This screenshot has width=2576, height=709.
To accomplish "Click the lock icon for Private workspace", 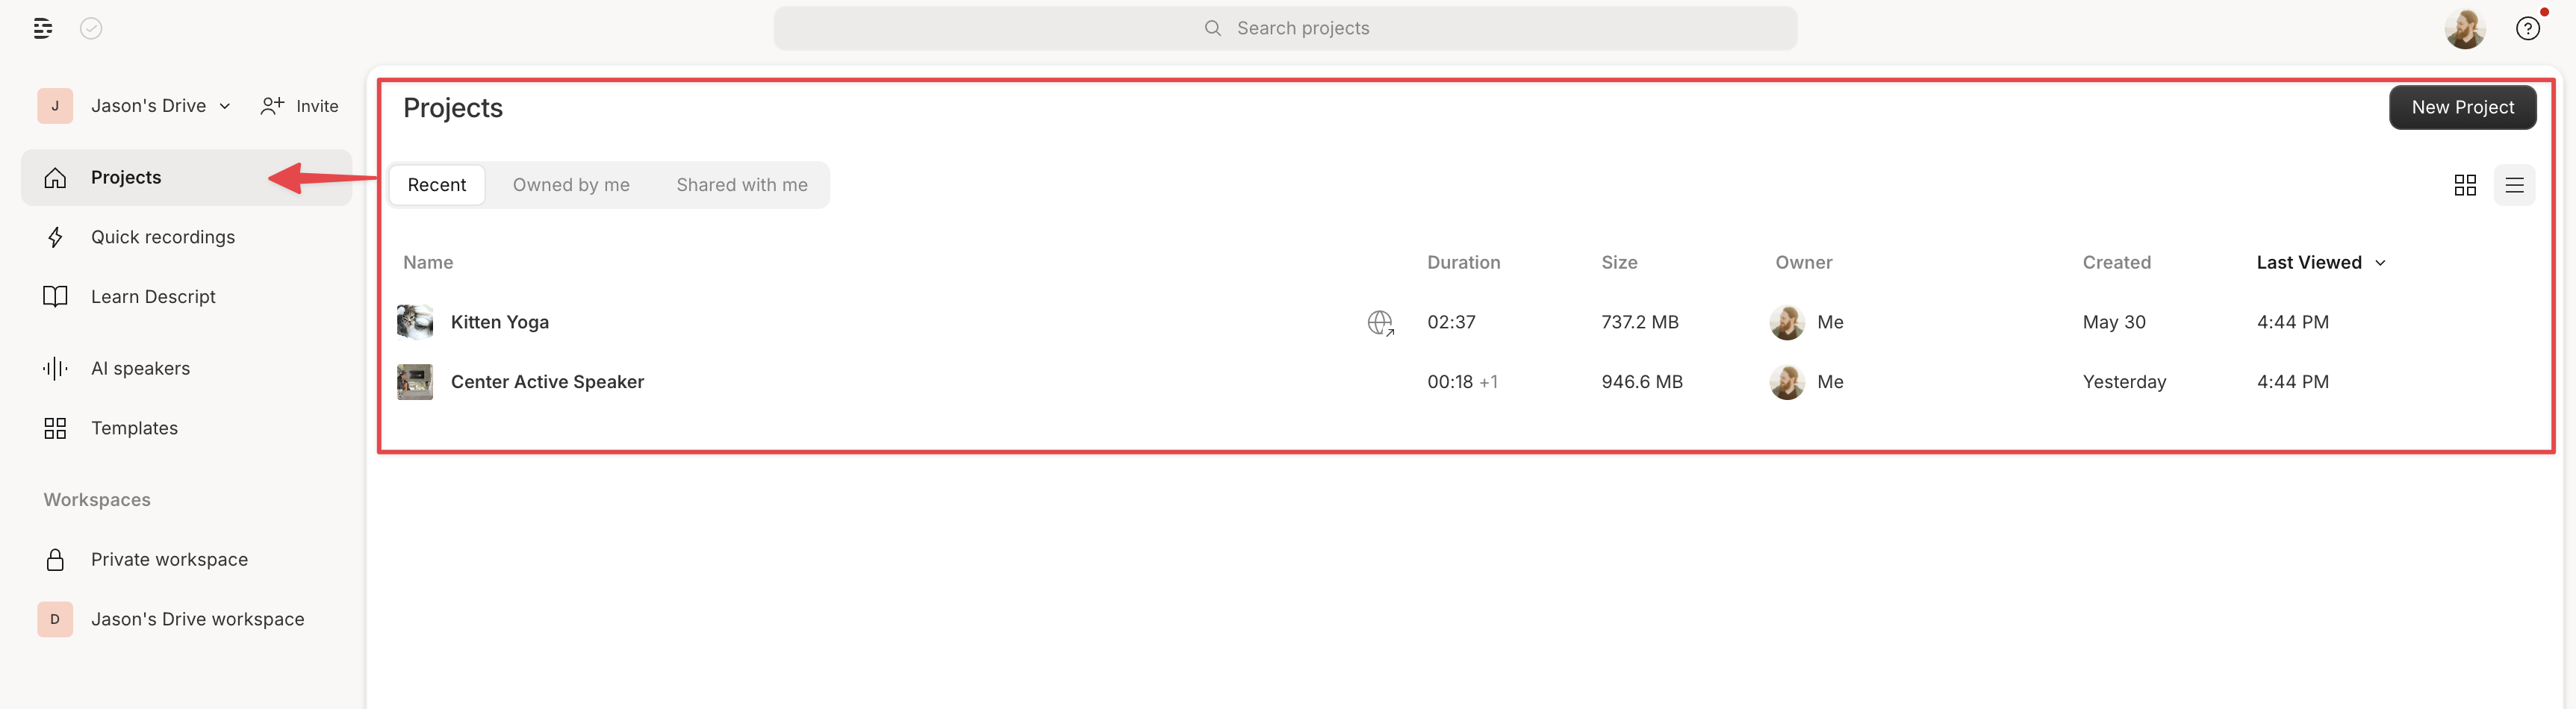I will click(x=55, y=559).
